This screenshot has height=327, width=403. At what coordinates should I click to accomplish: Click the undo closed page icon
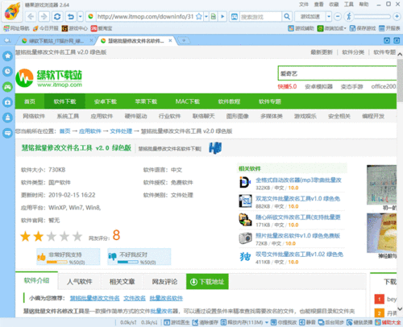click(71, 17)
